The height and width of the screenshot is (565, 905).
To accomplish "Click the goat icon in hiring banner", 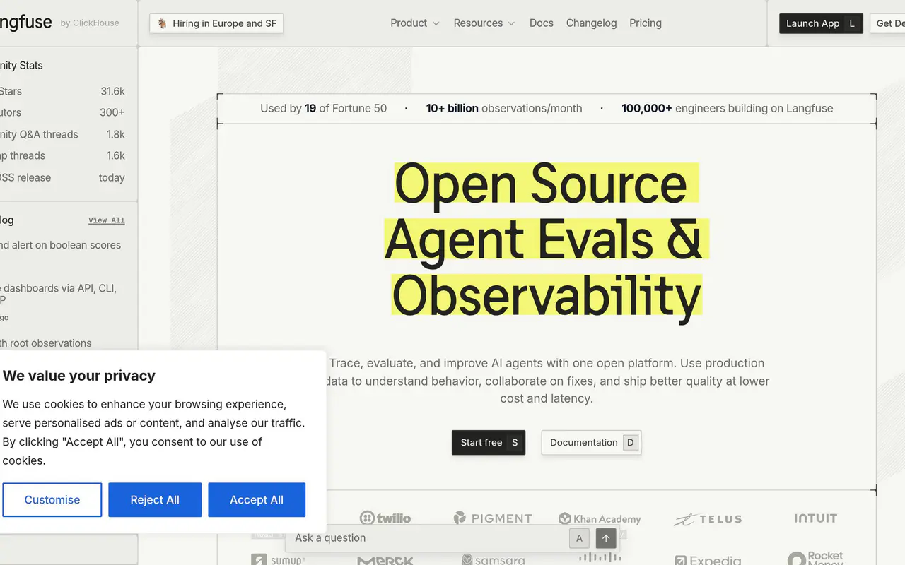I will coord(163,23).
